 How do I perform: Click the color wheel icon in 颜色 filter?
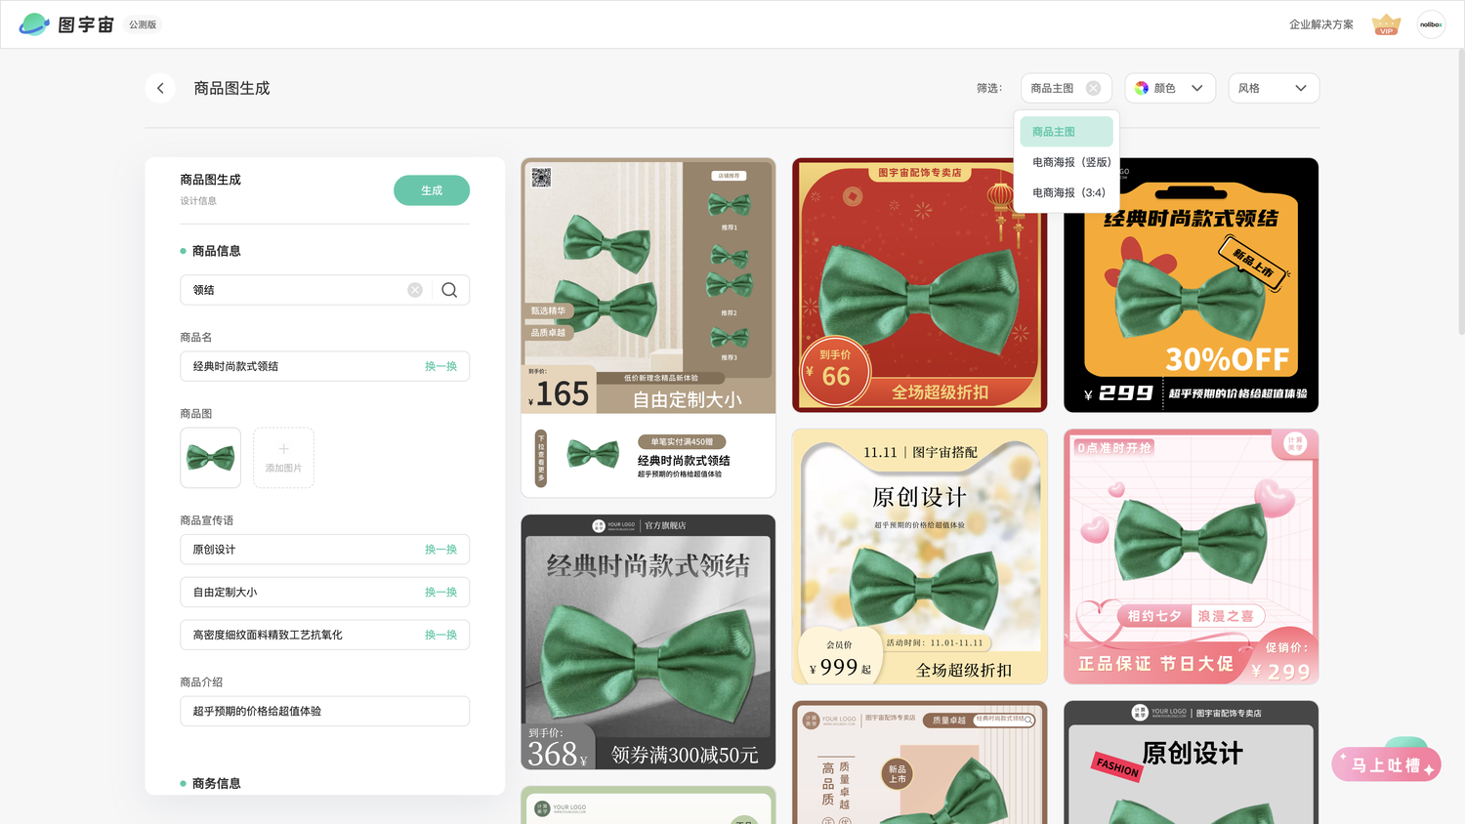pos(1142,88)
